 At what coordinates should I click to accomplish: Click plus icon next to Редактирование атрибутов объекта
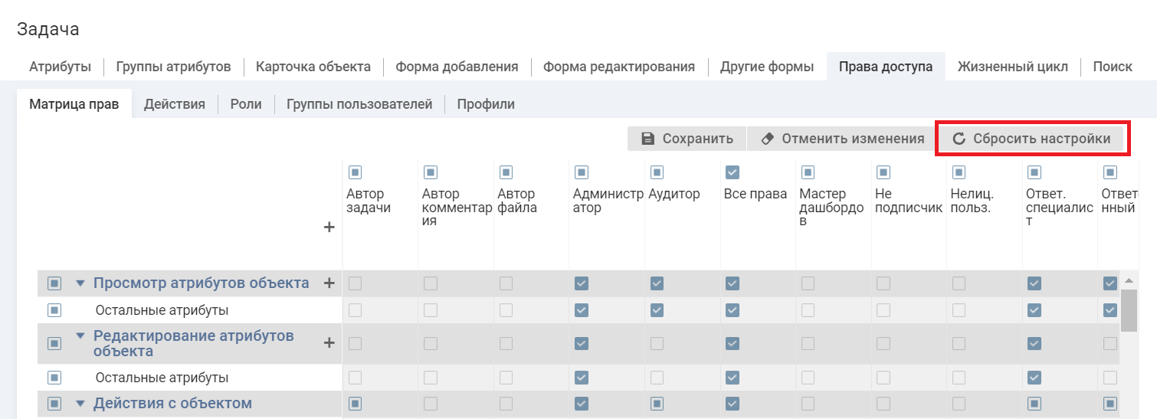(329, 343)
